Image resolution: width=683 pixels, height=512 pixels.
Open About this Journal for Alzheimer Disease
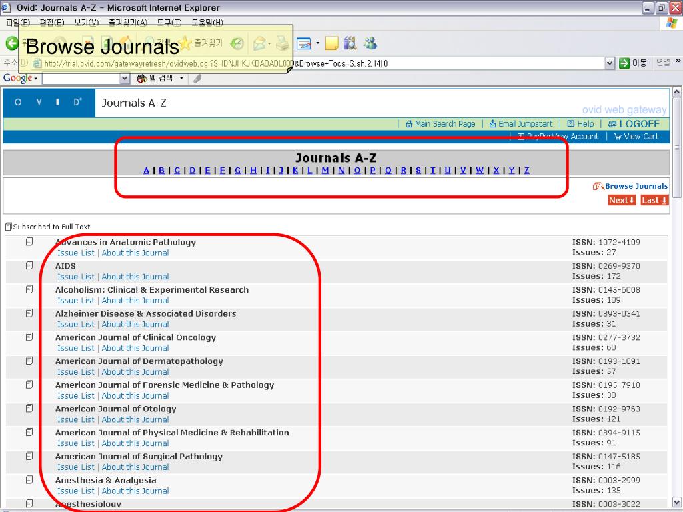coord(135,324)
